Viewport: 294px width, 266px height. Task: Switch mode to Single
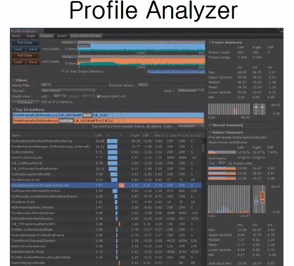click(30, 36)
